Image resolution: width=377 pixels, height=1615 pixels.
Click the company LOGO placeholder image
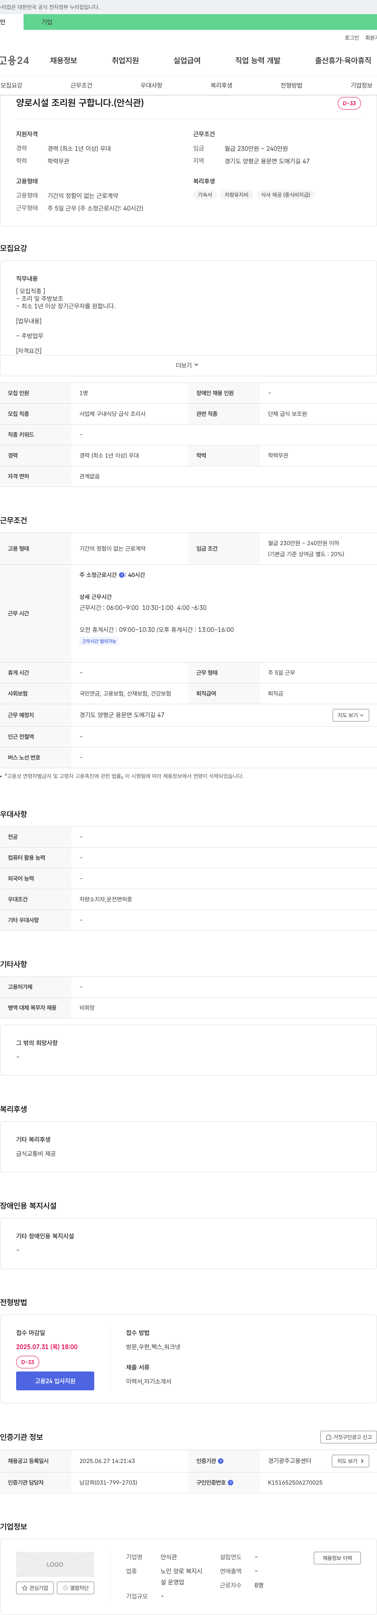pos(55,1564)
